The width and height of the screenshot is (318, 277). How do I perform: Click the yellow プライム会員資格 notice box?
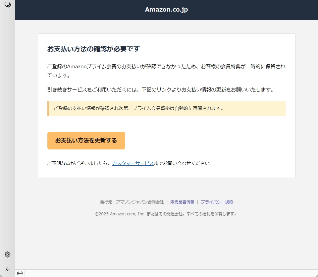tap(167, 108)
